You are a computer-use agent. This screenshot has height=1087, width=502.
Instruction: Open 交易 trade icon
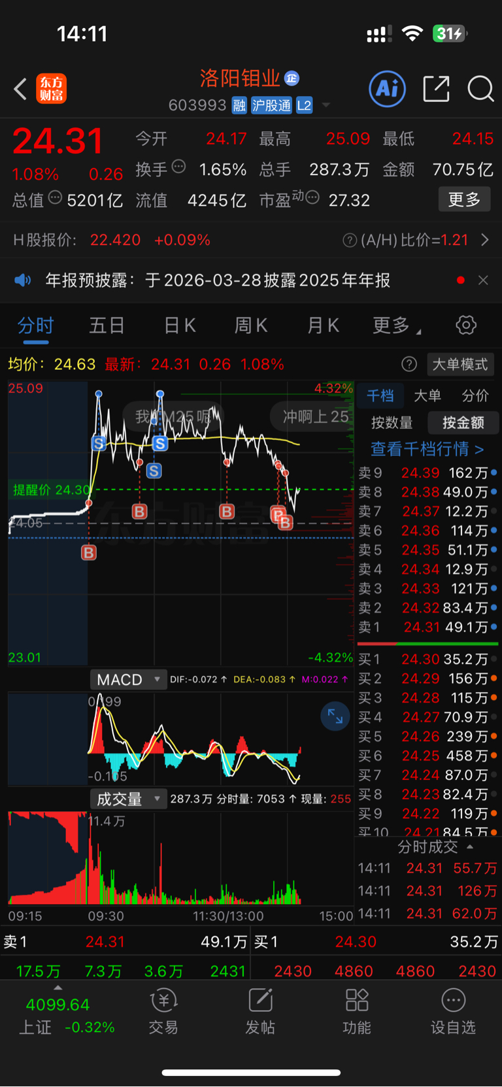tap(163, 1011)
